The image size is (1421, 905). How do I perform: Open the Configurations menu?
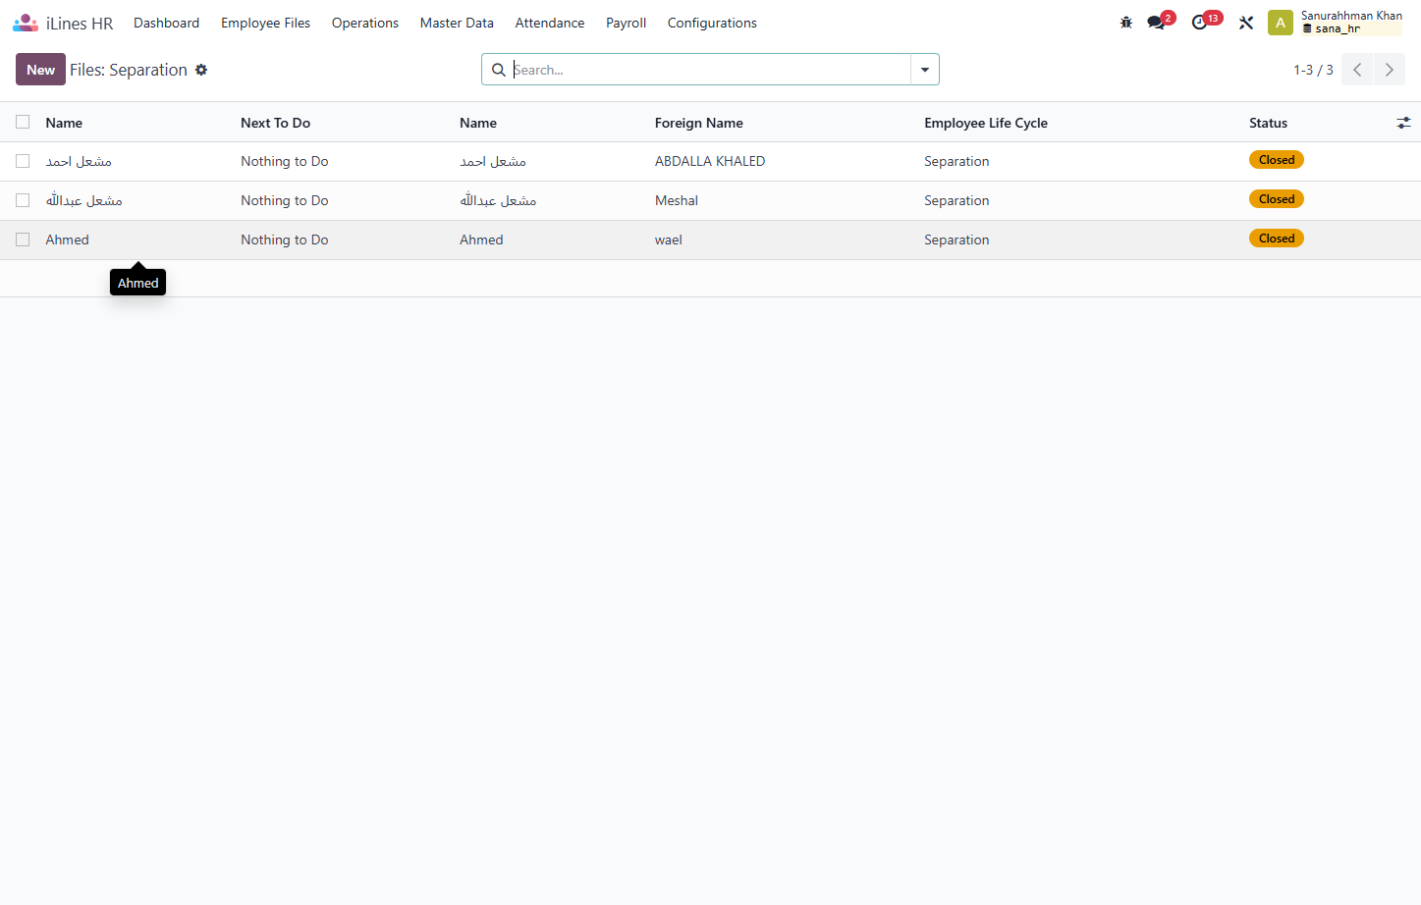coord(712,23)
